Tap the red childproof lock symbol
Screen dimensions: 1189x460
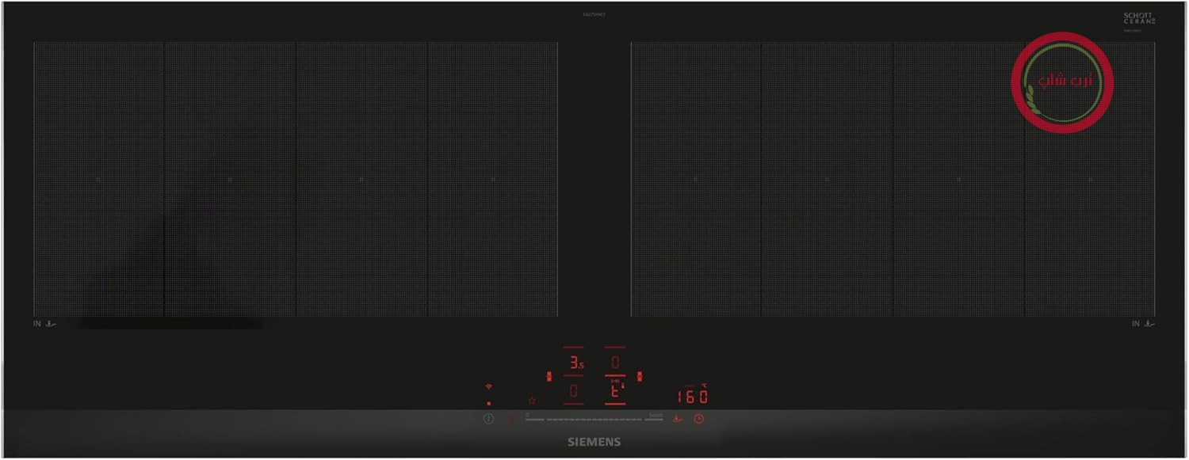pyautogui.click(x=511, y=419)
